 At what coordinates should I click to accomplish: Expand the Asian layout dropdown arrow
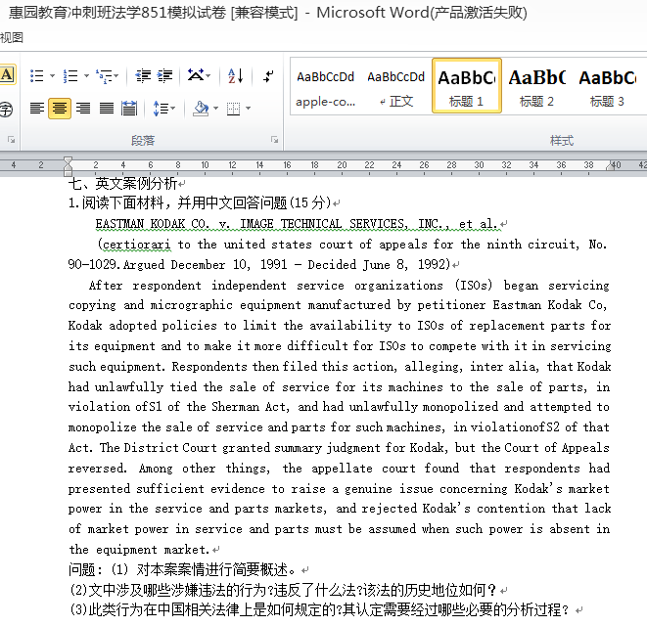point(208,76)
